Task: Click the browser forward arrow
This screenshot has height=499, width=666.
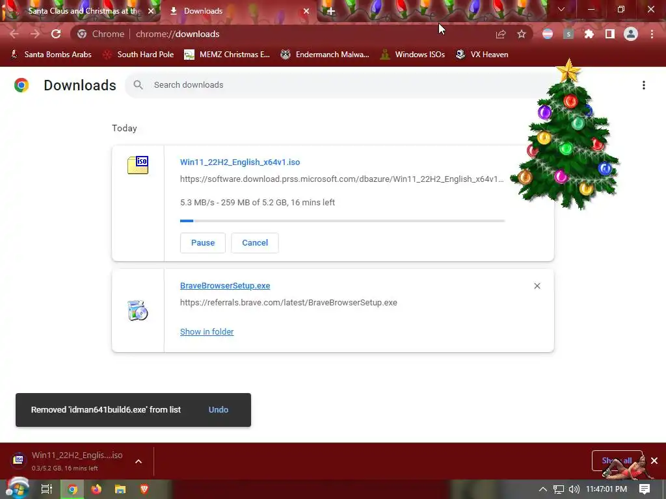Action: [x=35, y=34]
